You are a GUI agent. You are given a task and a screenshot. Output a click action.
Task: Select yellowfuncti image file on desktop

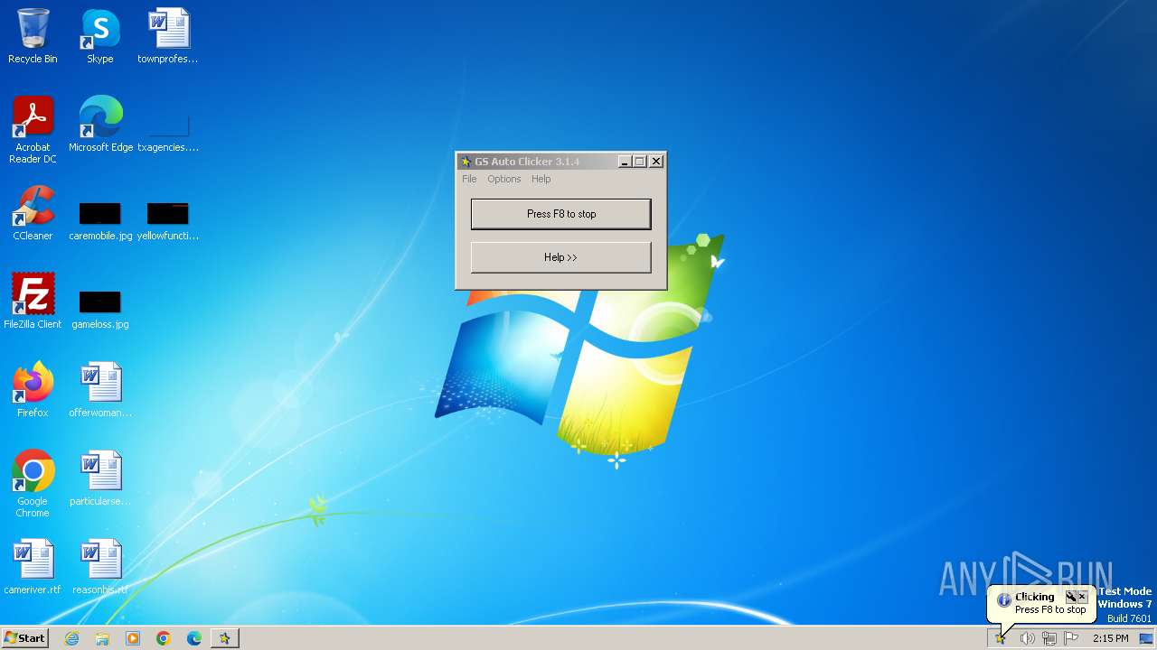click(x=168, y=219)
